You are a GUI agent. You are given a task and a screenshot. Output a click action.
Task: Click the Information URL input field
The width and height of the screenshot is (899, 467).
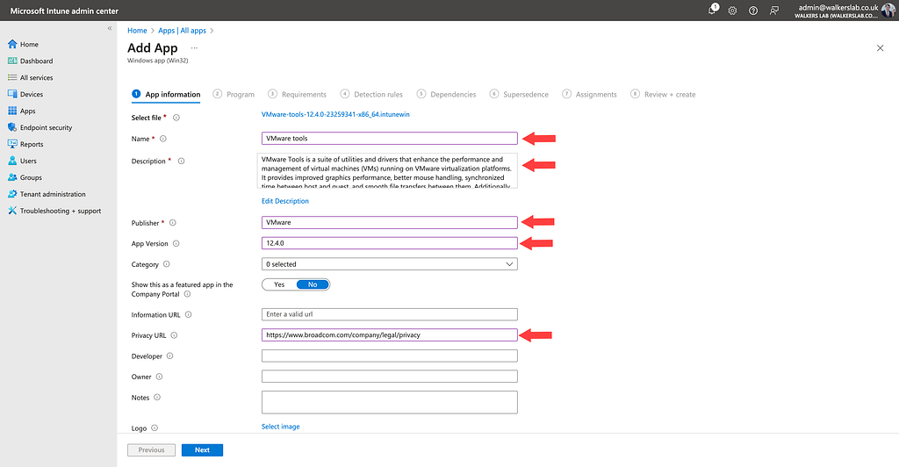click(389, 314)
